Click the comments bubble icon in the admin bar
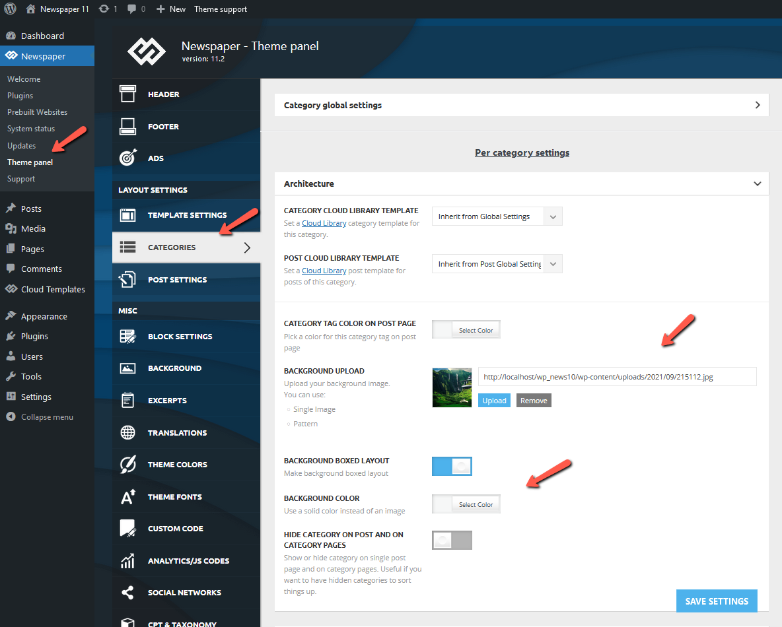 [131, 9]
